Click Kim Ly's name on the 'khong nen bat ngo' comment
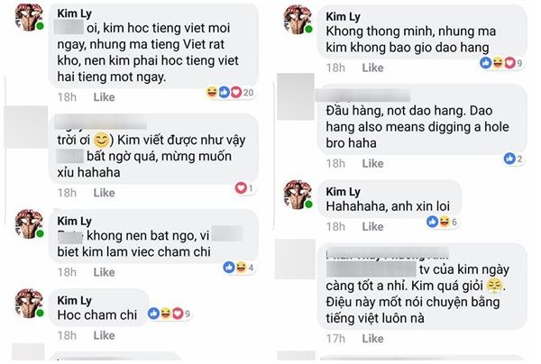 coord(76,219)
